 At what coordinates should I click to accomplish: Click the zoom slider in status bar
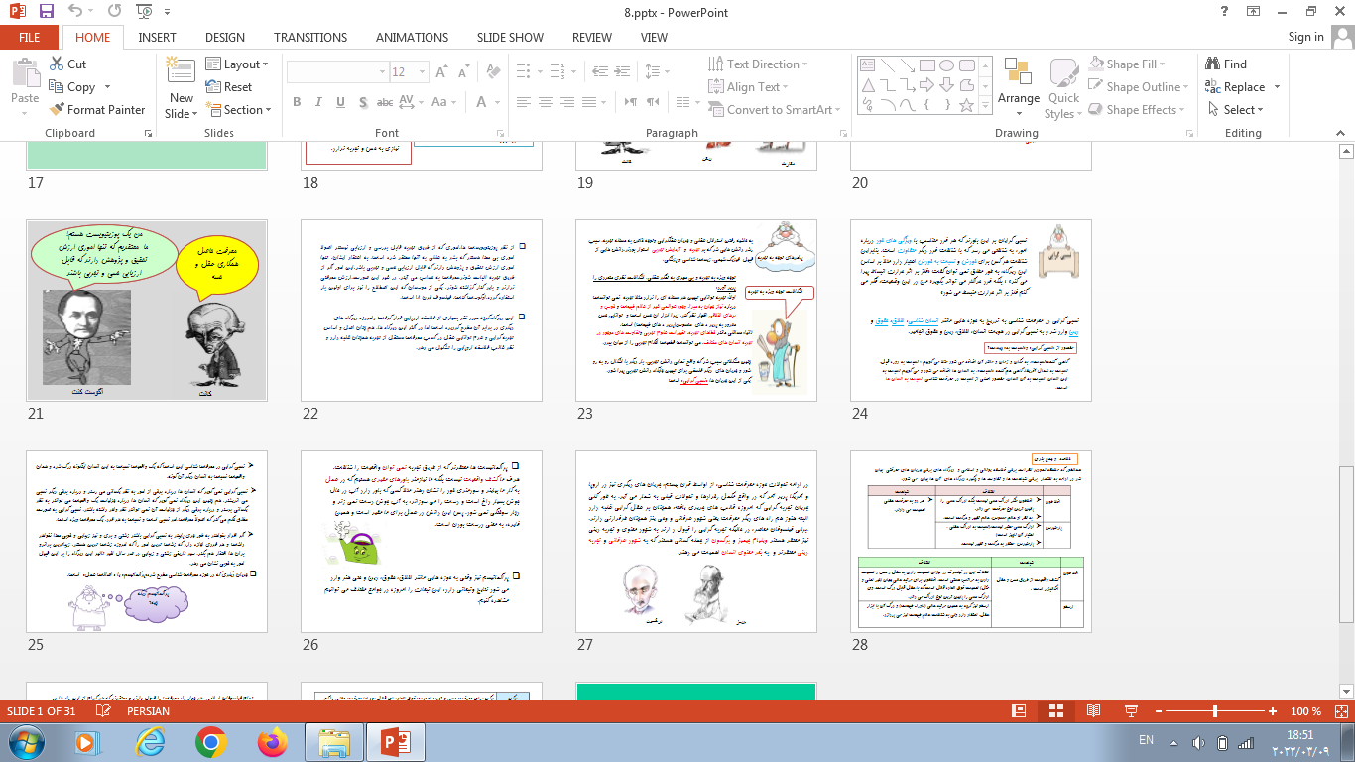point(1215,711)
